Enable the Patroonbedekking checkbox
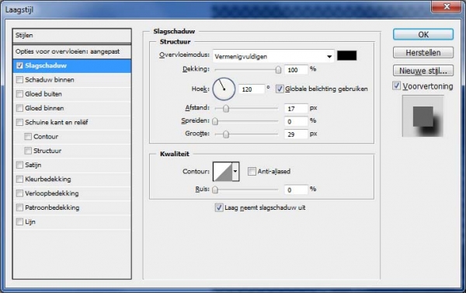Screen dimensions: 466x293 pos(19,208)
